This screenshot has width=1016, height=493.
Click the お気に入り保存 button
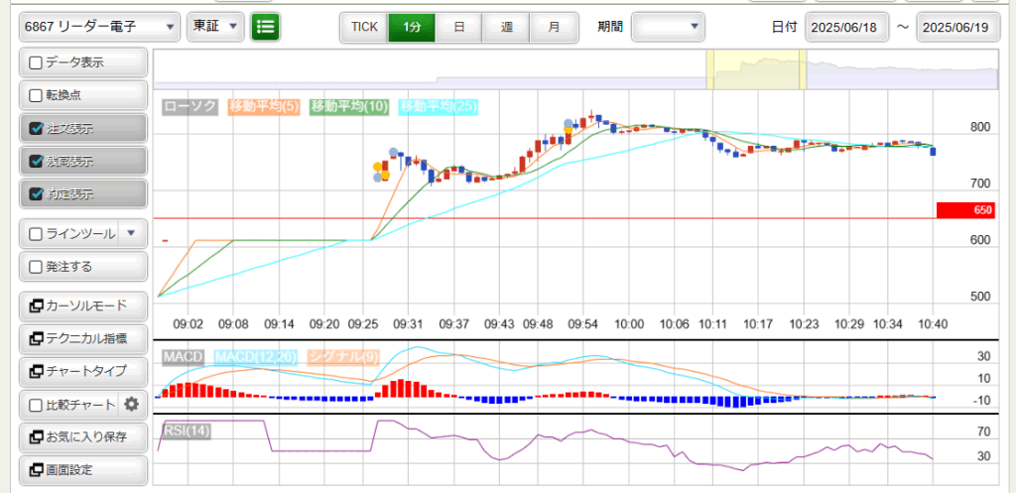(83, 437)
